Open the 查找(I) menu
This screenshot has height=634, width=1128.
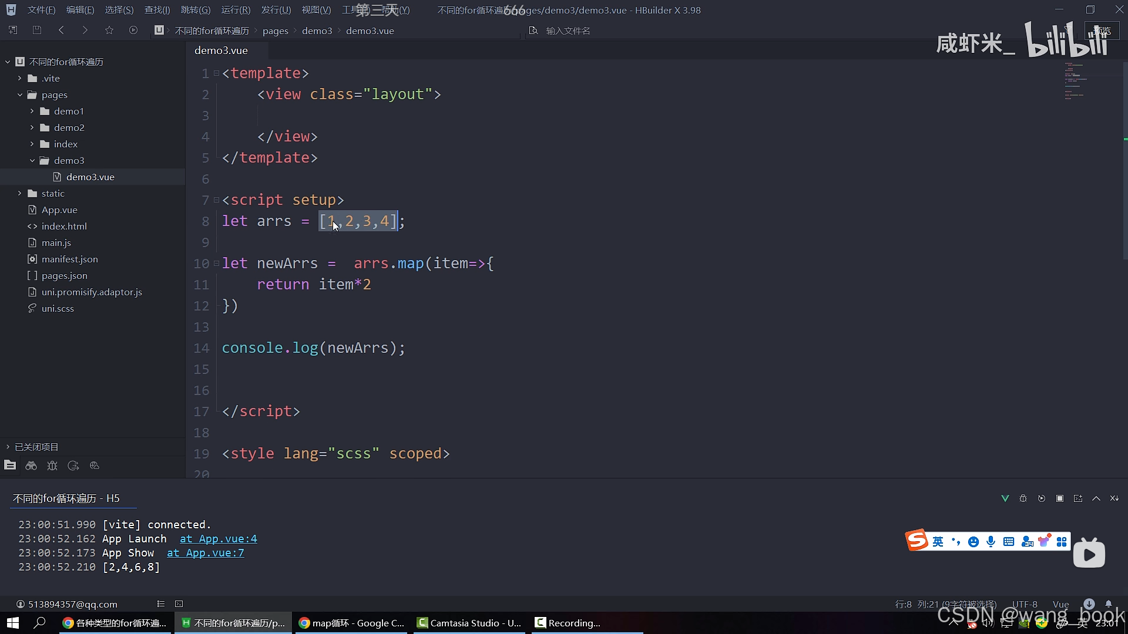click(157, 10)
